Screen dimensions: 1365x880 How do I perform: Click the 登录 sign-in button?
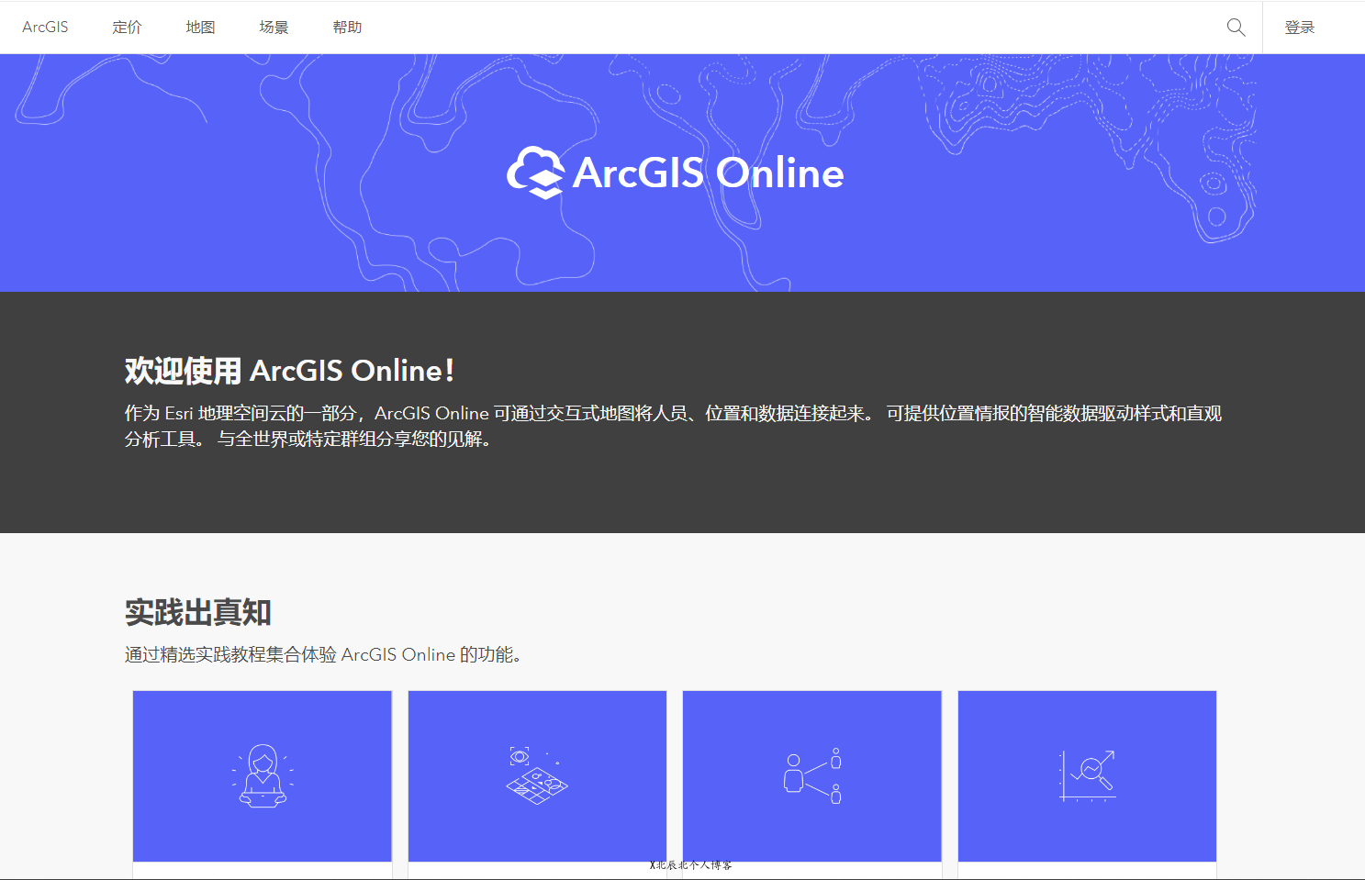tap(1300, 27)
